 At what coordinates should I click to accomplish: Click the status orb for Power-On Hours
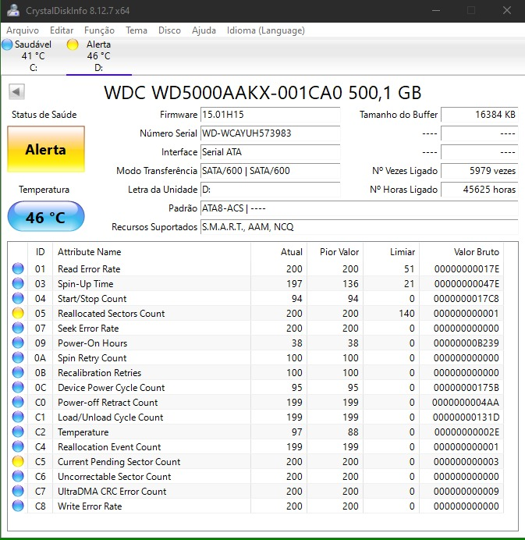pos(18,343)
